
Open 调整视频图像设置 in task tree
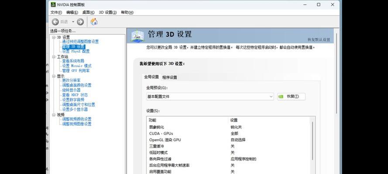tap(77, 124)
